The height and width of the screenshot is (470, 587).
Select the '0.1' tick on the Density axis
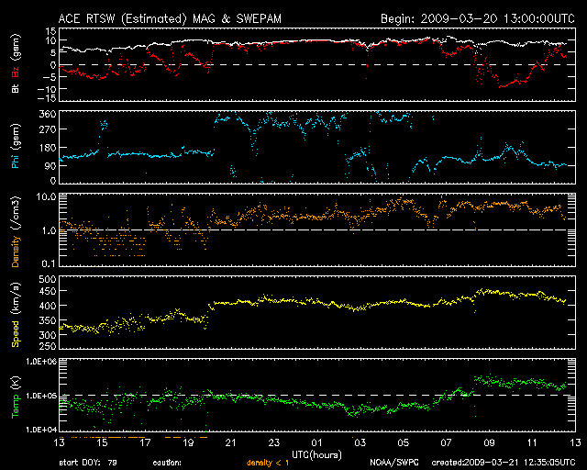click(49, 263)
